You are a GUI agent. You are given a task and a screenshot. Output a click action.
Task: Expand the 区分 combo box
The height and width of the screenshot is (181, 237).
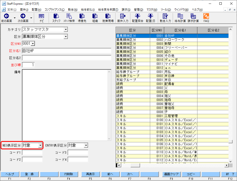(x=66, y=37)
